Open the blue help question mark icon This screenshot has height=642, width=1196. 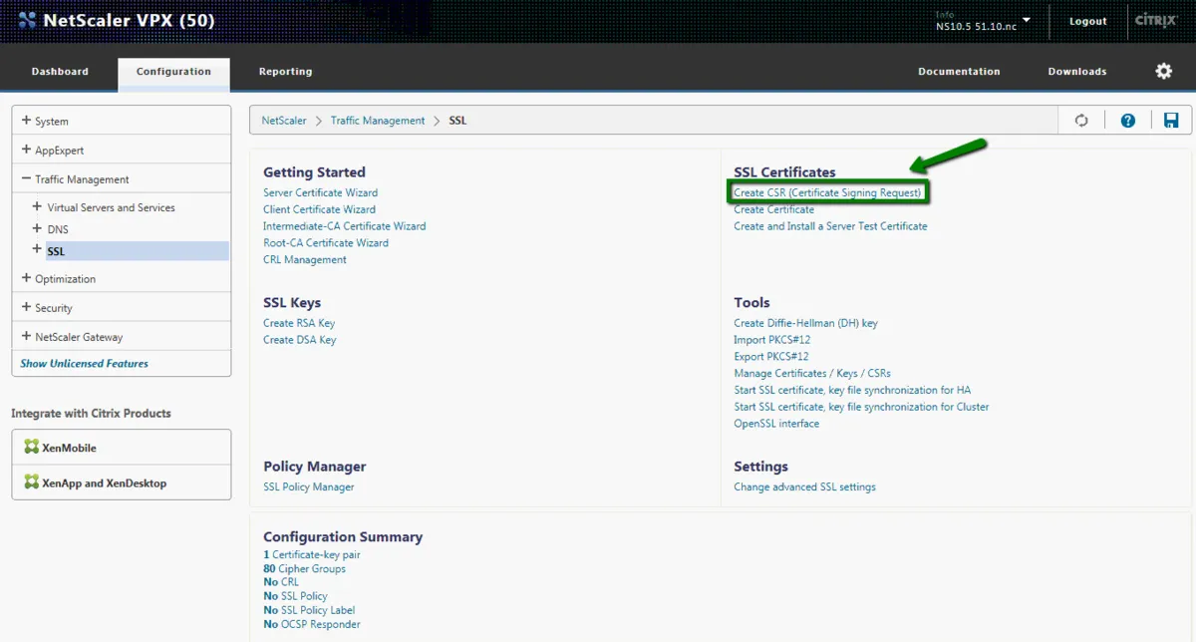click(x=1127, y=121)
